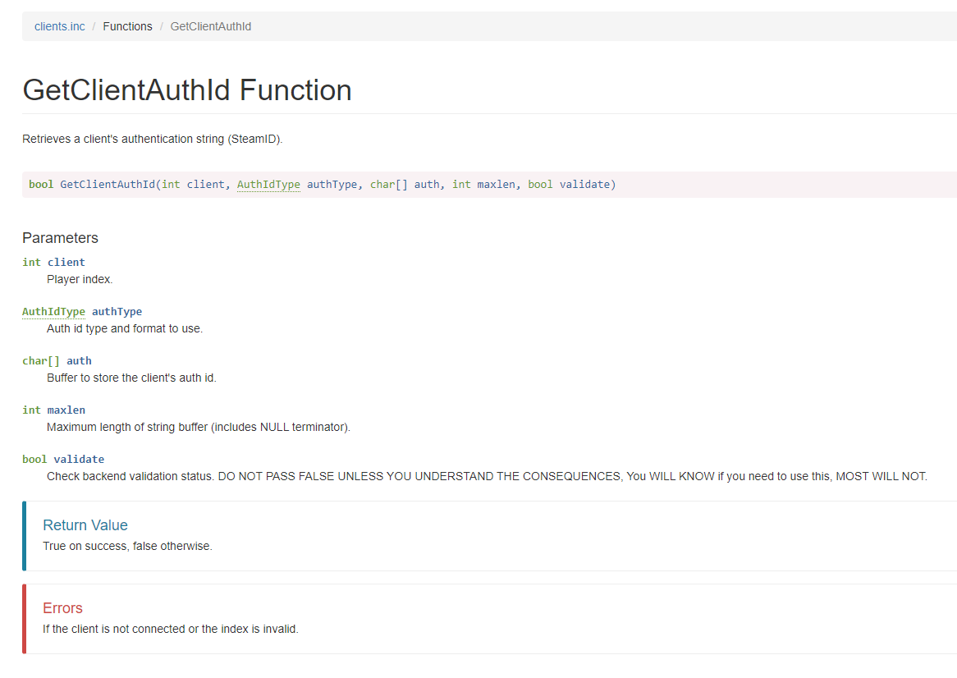
Task: Click the 'bool validate' parameter name
Action: pos(63,460)
